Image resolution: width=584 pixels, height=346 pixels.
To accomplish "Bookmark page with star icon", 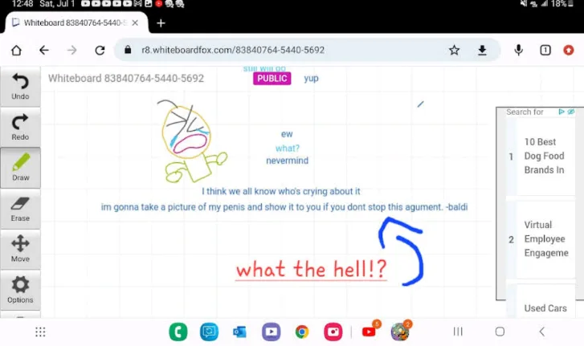I will (454, 50).
